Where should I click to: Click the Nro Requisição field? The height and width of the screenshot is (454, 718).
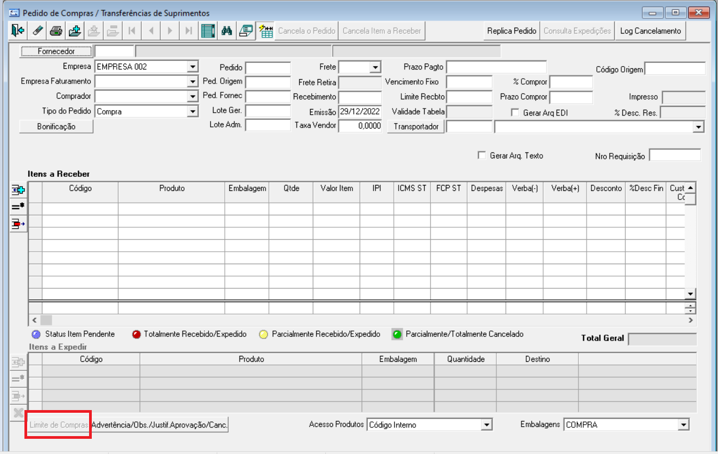(x=675, y=155)
